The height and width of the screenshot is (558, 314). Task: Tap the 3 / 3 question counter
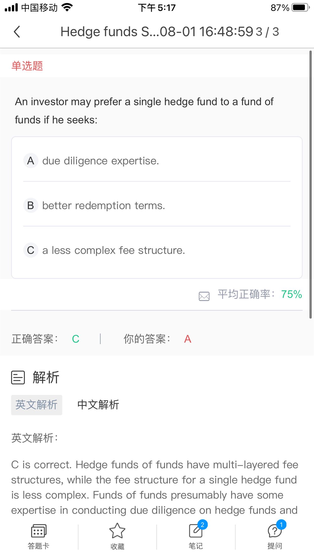tap(267, 32)
